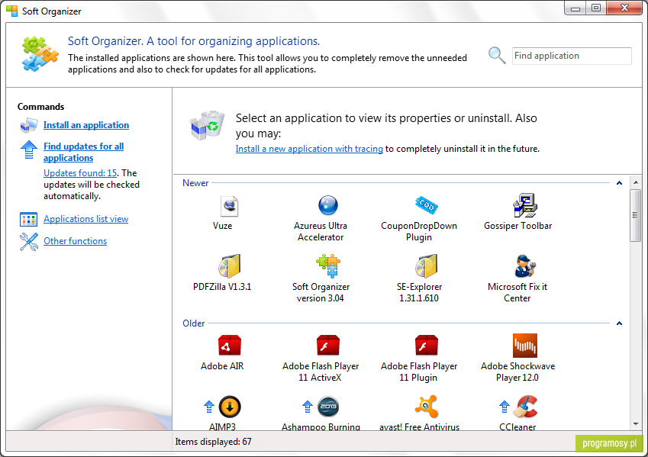Click the blue up-arrow Find updates icon

pyautogui.click(x=29, y=150)
